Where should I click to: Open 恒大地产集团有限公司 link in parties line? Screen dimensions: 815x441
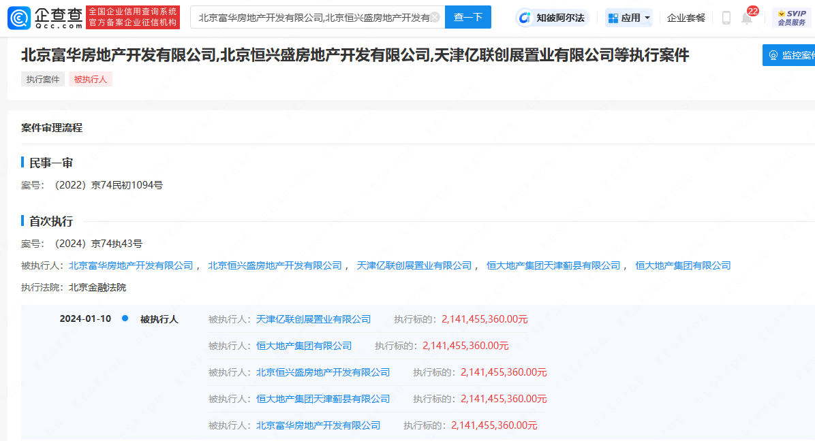tap(683, 265)
